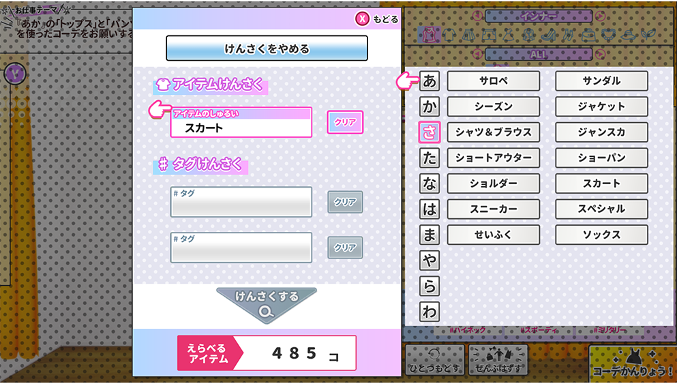Select the necklace accessory category icon
This screenshot has width=677, height=384.
(609, 35)
